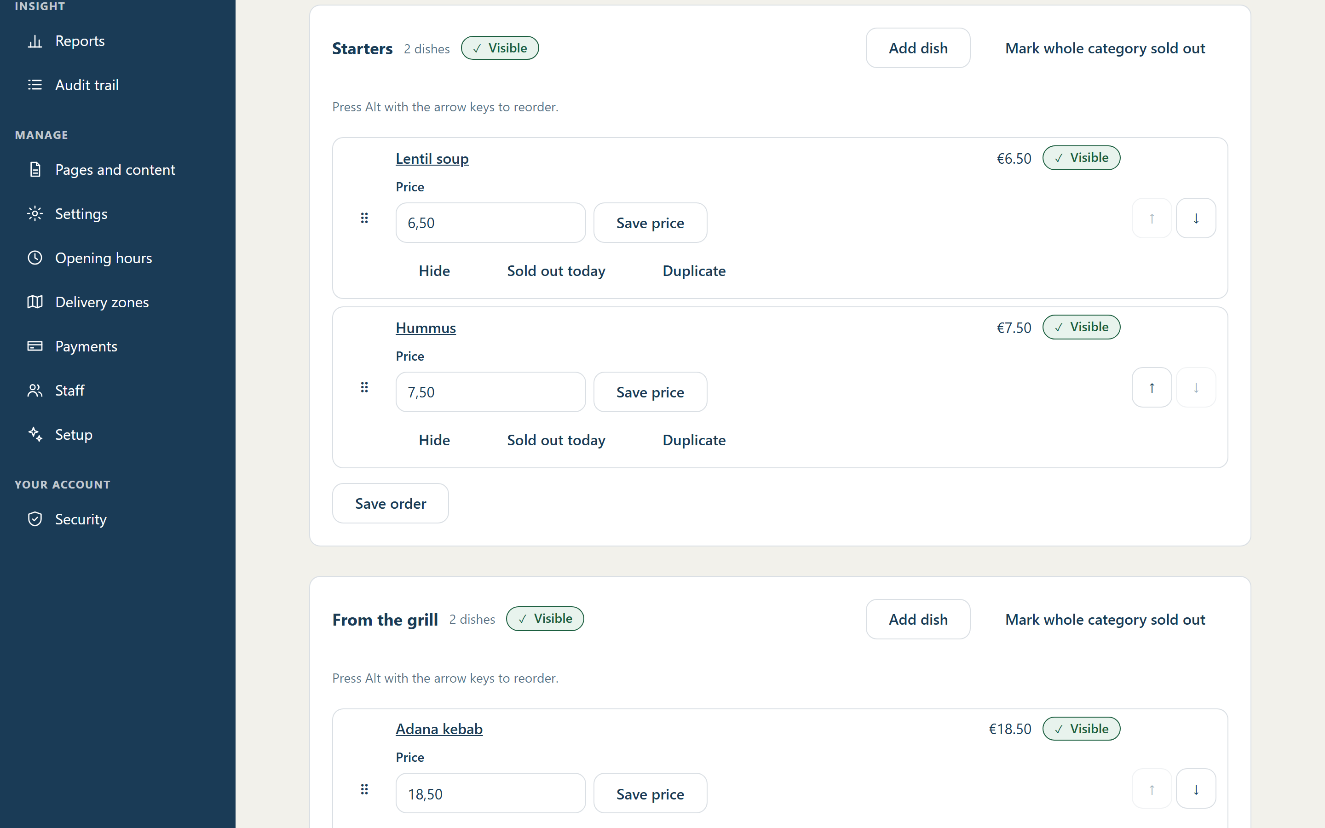Click the Save order button
Image resolution: width=1325 pixels, height=828 pixels.
pos(391,503)
